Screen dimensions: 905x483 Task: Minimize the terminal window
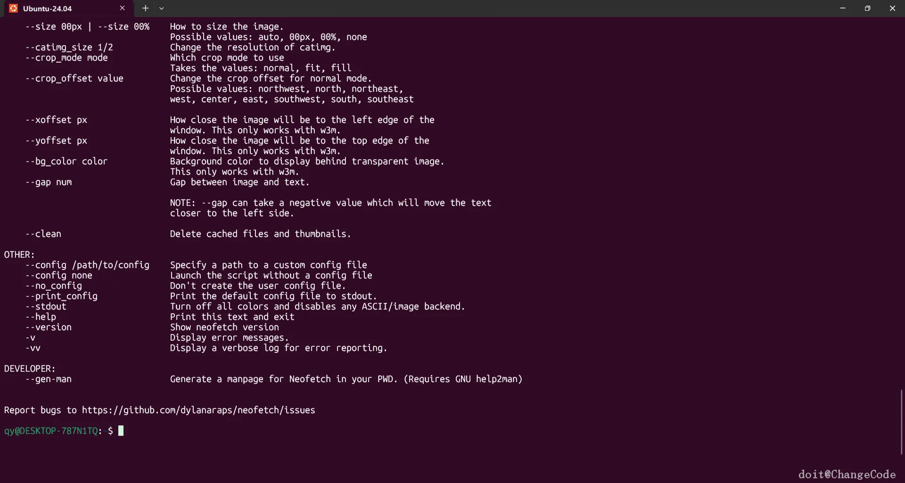coord(842,8)
